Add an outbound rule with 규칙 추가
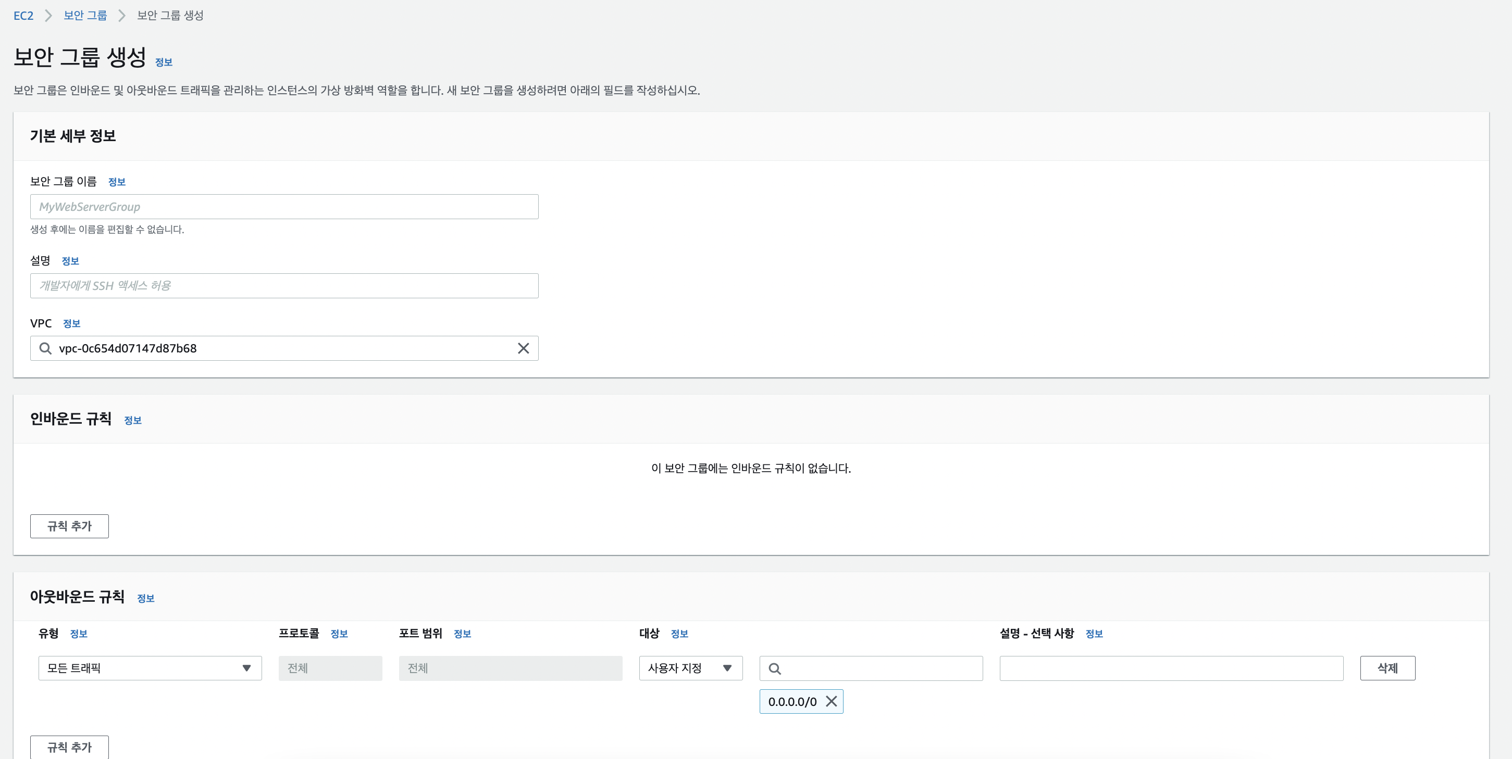The width and height of the screenshot is (1512, 759). [69, 747]
